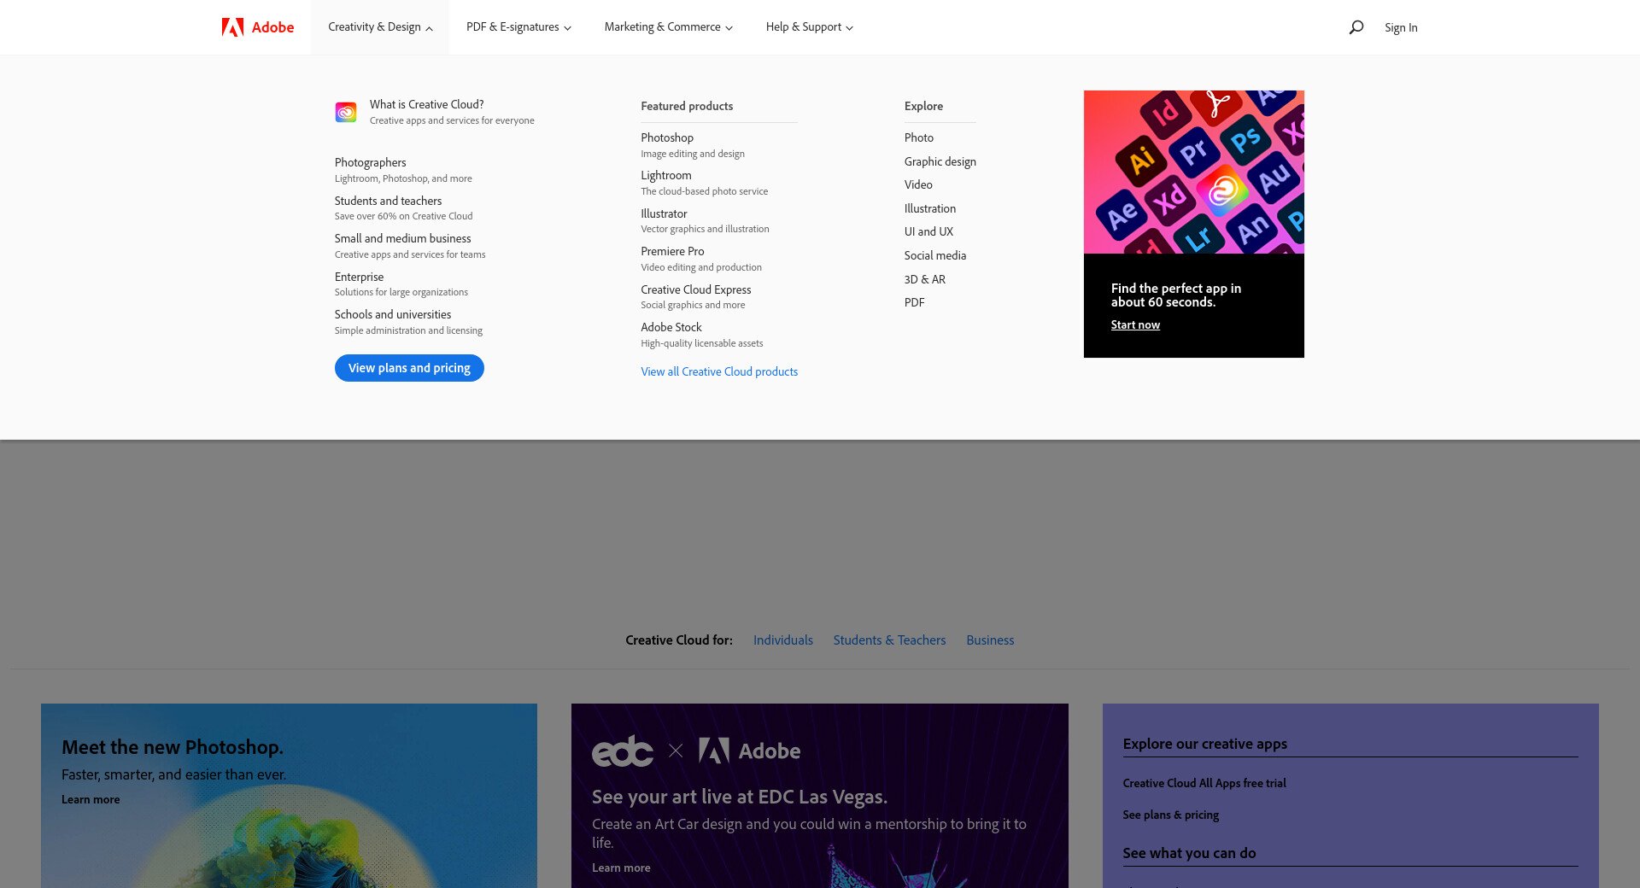Click the Featured products heading

687,106
